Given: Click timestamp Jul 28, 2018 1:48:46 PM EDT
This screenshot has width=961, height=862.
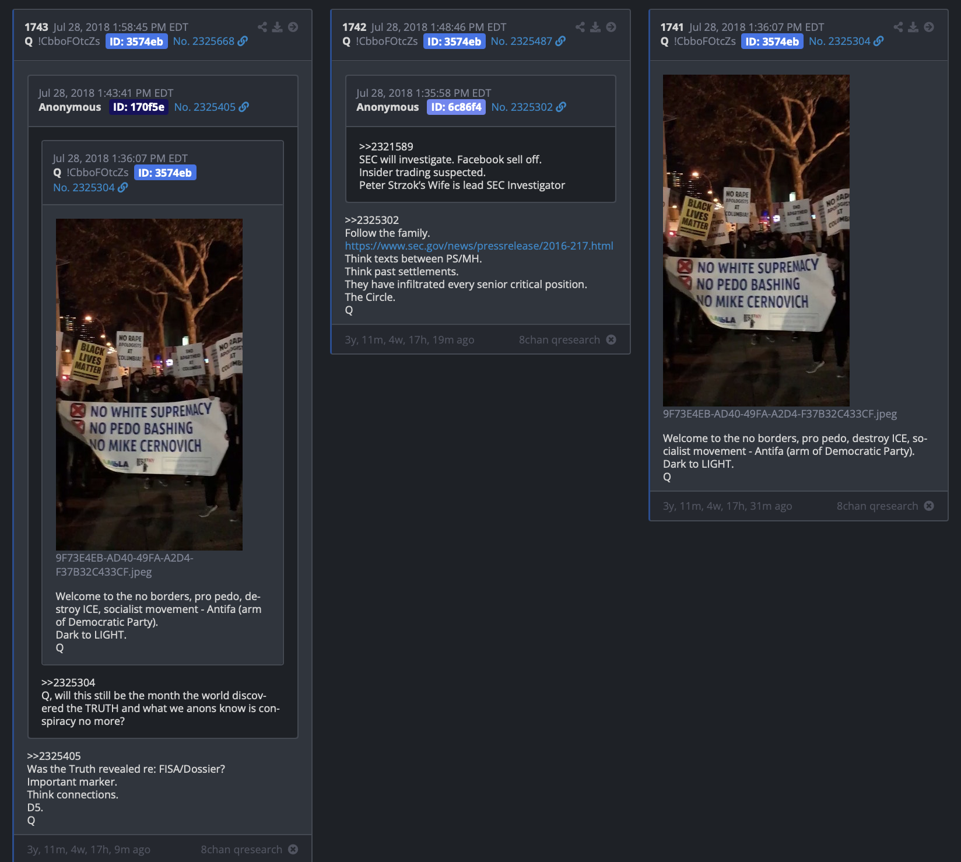Looking at the screenshot, I should click(439, 27).
